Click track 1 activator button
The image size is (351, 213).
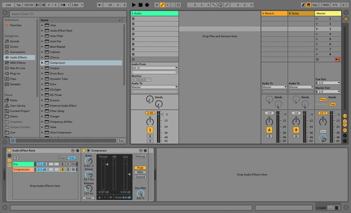[150, 130]
